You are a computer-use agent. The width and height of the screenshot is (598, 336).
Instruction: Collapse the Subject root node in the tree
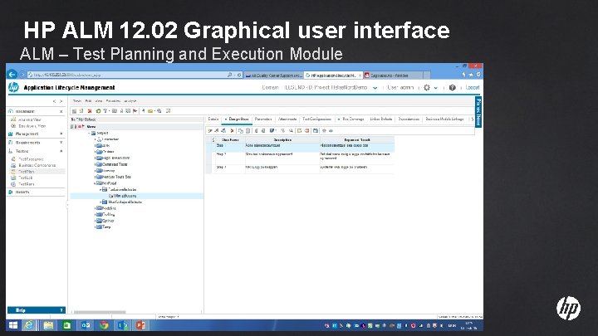[89, 134]
